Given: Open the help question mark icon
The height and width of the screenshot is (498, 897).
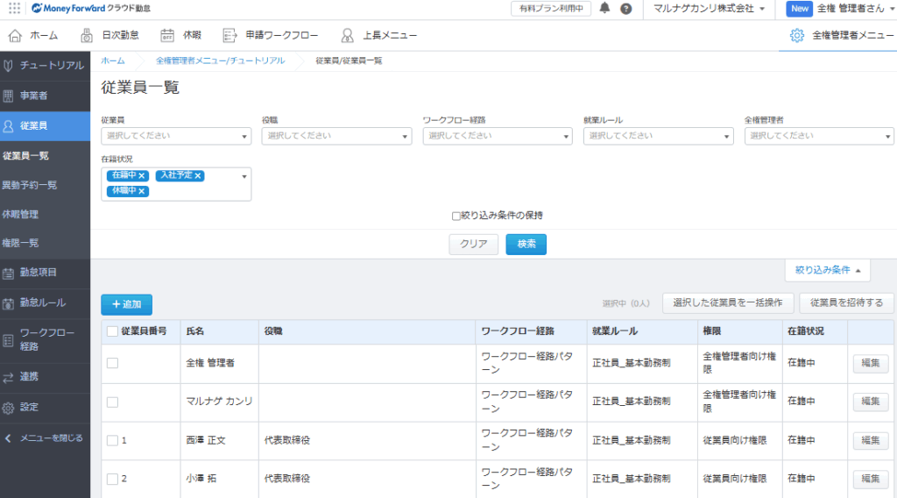Looking at the screenshot, I should point(626,9).
